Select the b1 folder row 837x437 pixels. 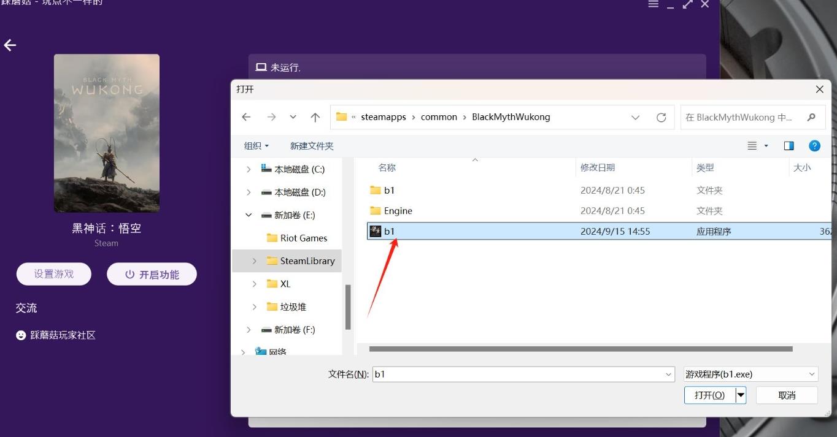[600, 190]
